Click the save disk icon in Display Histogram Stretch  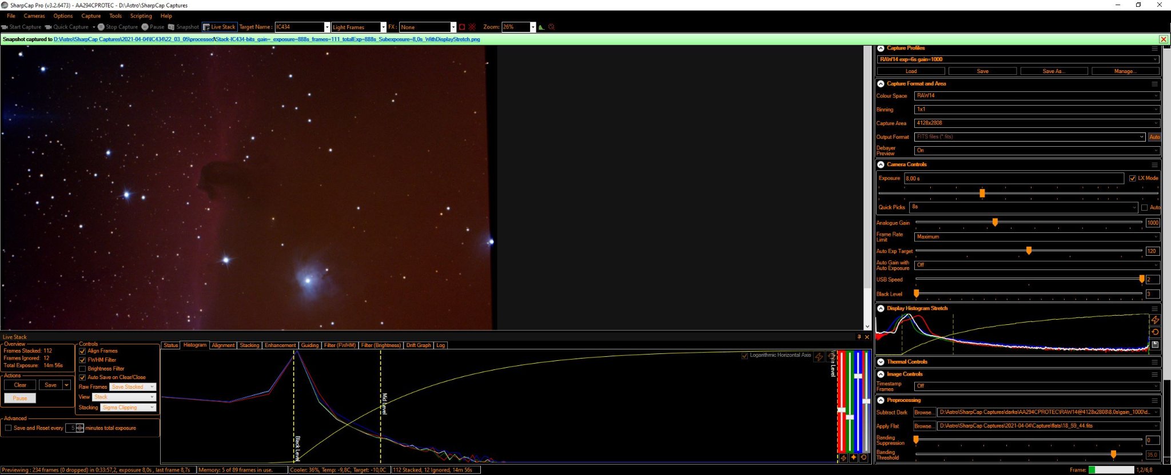click(1154, 344)
